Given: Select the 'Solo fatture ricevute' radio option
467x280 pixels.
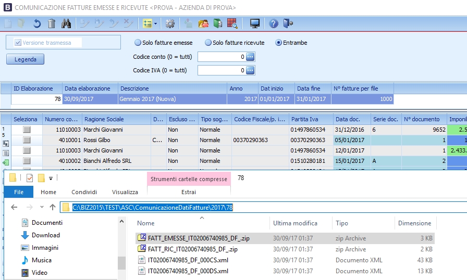Looking at the screenshot, I should click(x=208, y=43).
